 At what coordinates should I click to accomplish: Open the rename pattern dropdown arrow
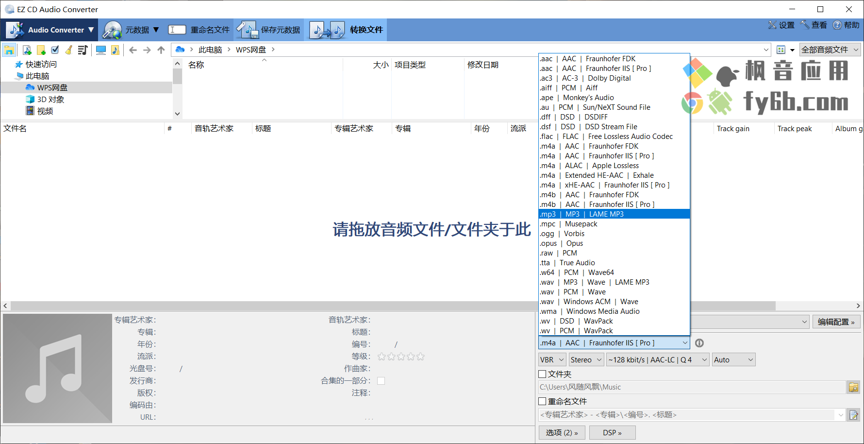coord(841,415)
